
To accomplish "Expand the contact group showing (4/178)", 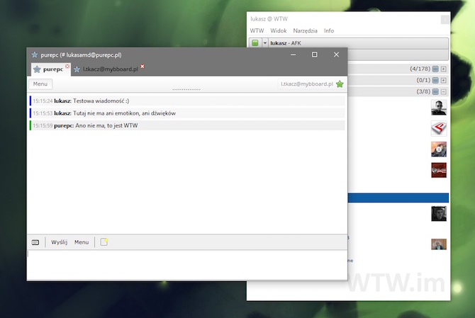I will tap(444, 69).
